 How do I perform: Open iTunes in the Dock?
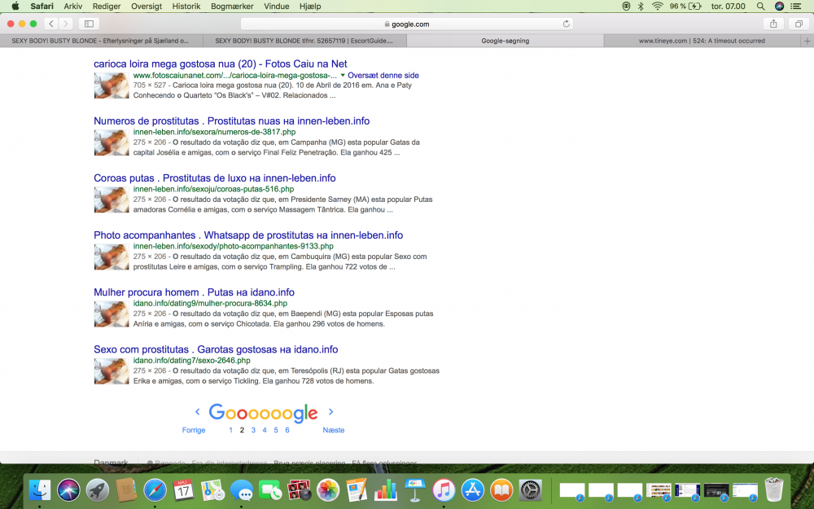point(444,489)
